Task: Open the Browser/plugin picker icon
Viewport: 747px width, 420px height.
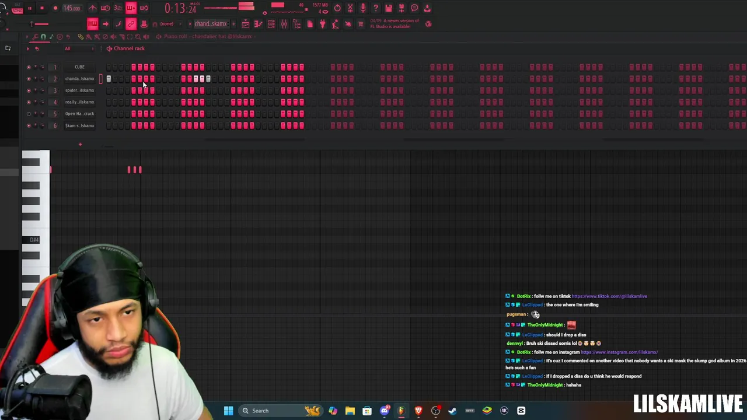Action: (x=296, y=24)
